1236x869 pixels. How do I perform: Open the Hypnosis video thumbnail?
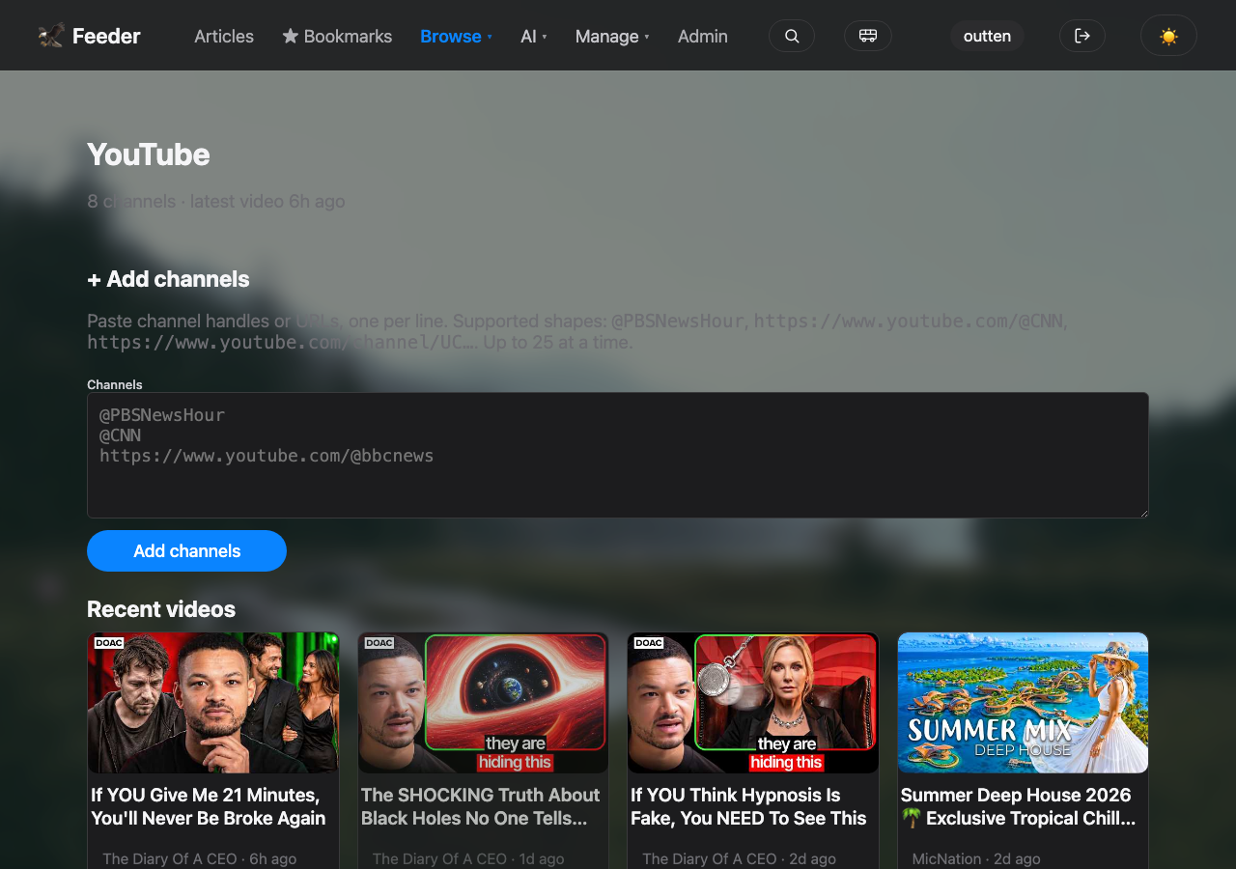pos(753,703)
